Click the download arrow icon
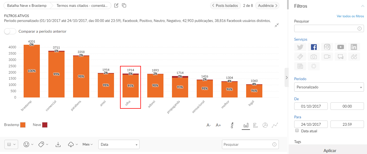Image resolution: width=367 pixels, height=154 pixels. coord(58,144)
